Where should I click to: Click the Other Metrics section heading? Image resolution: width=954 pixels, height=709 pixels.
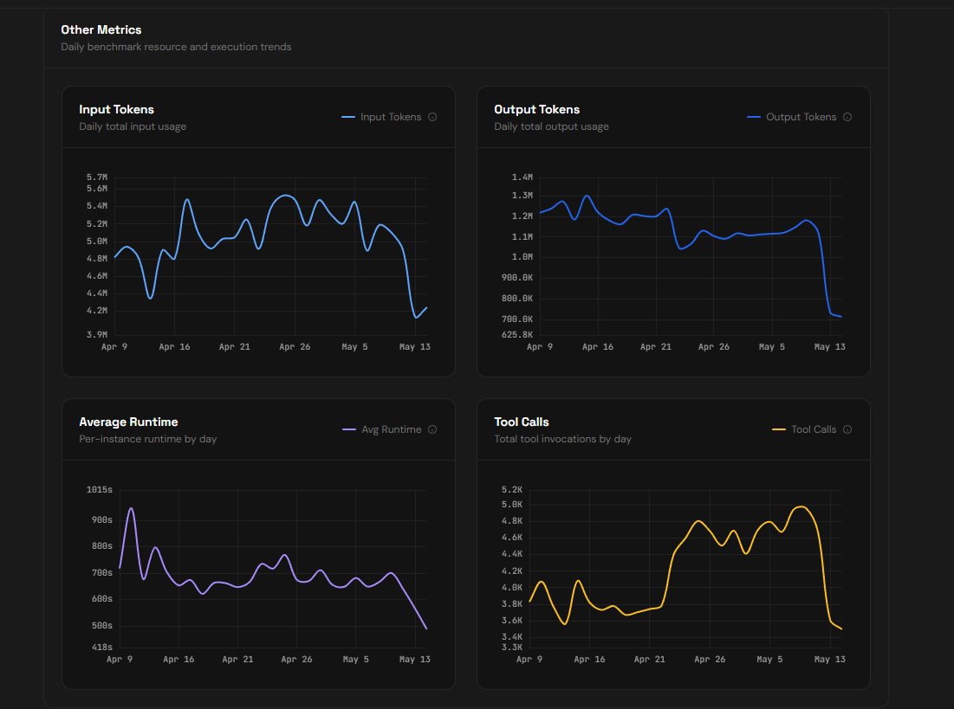pyautogui.click(x=101, y=29)
